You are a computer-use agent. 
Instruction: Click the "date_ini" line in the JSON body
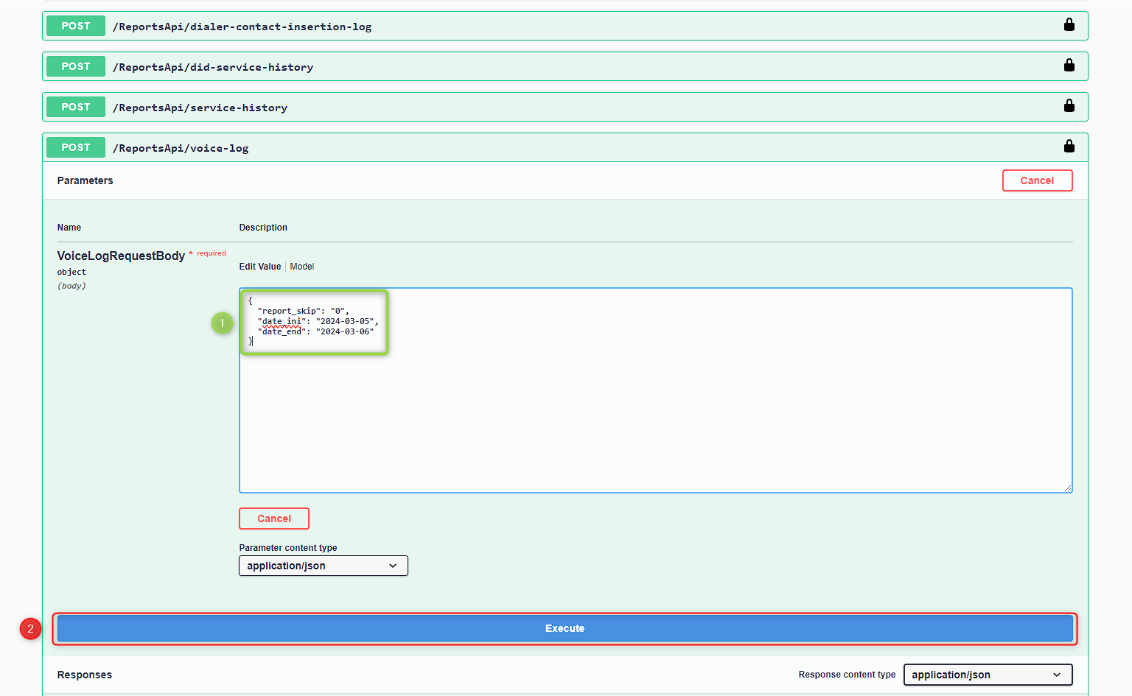[x=318, y=321]
